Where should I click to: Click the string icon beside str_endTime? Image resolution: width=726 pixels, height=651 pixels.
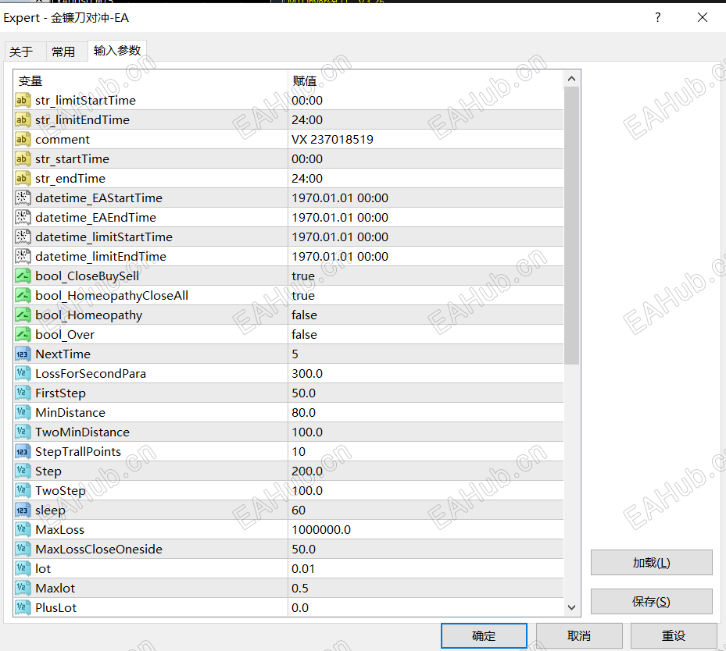[22, 179]
